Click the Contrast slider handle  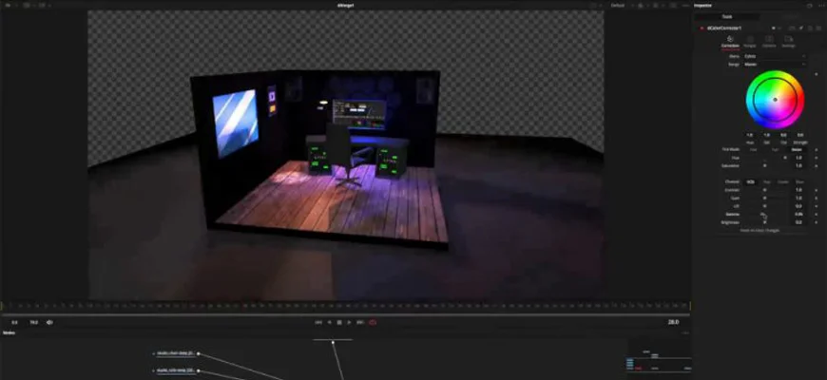point(765,190)
